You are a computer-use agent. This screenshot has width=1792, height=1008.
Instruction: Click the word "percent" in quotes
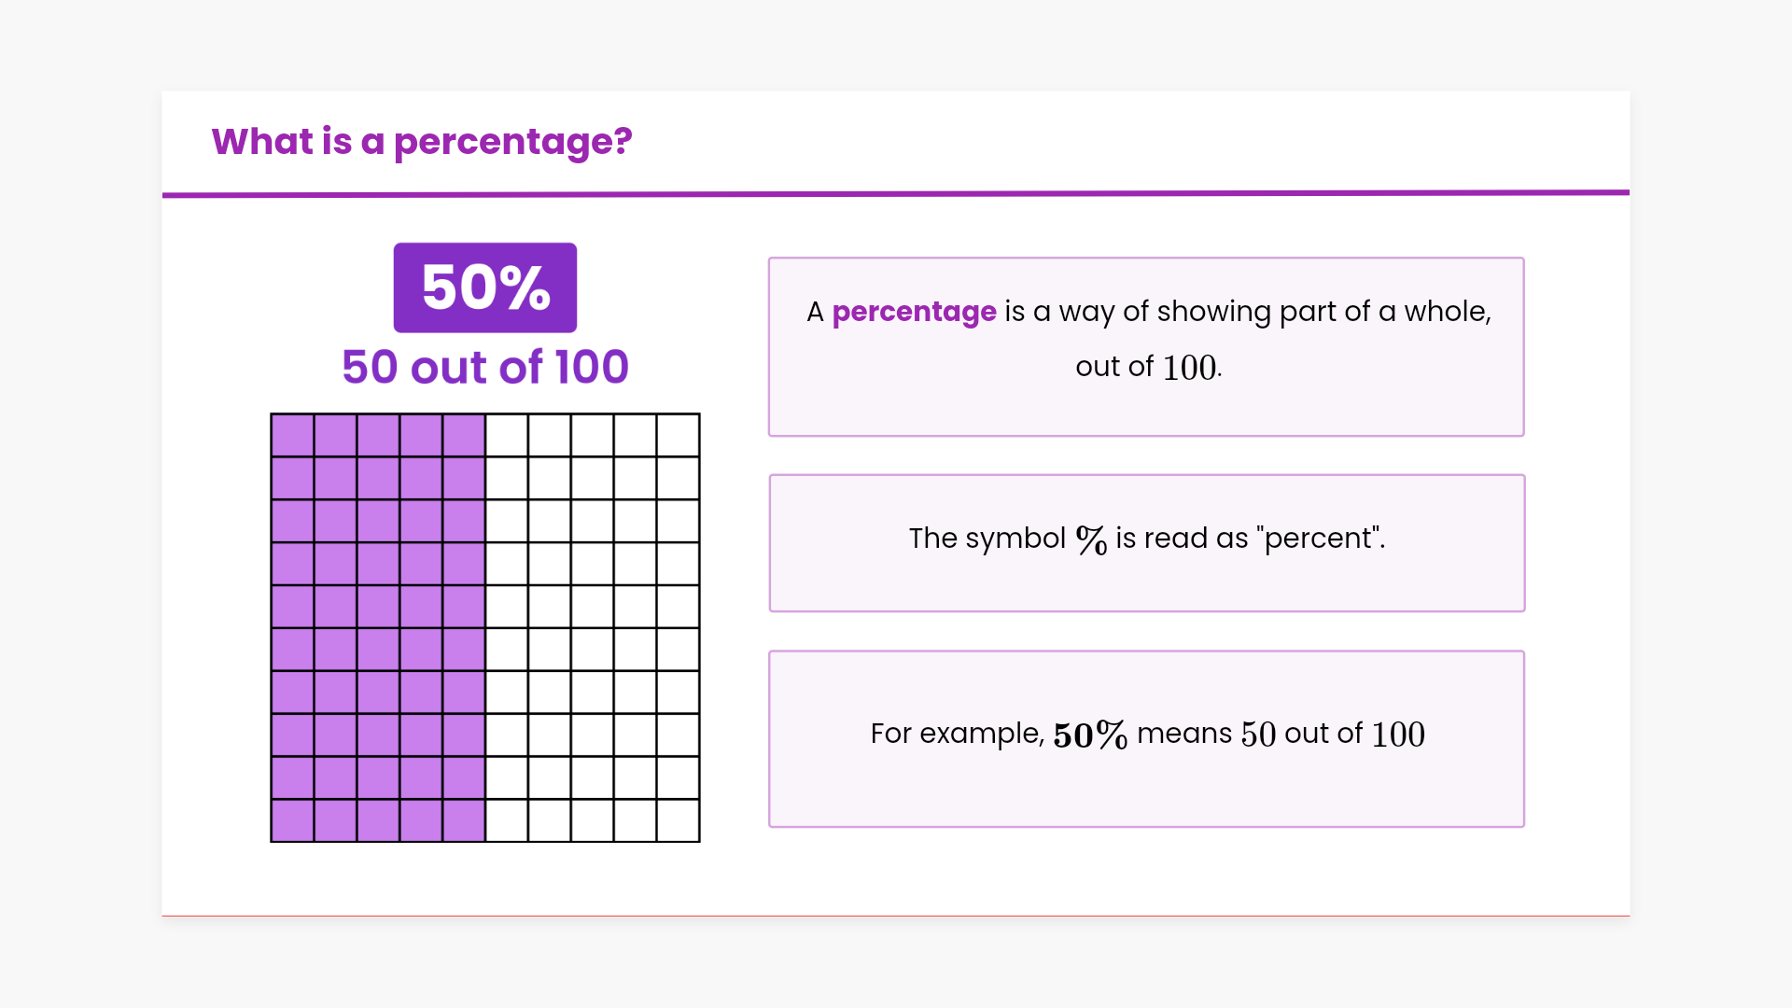(1318, 539)
